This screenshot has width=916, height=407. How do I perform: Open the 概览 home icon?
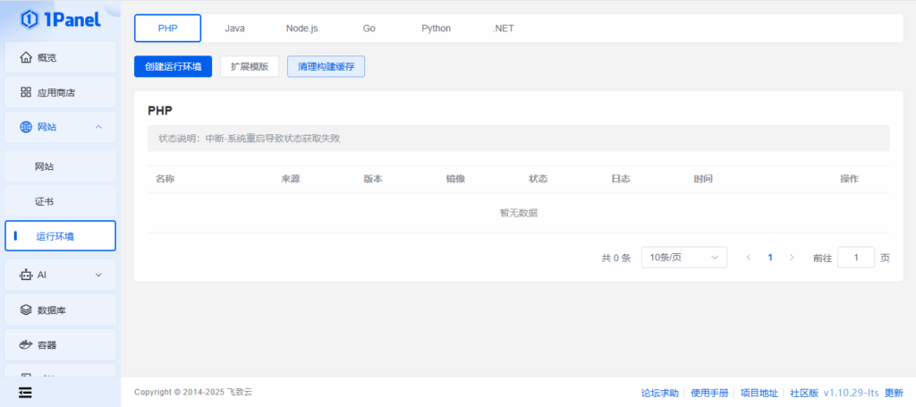click(26, 57)
